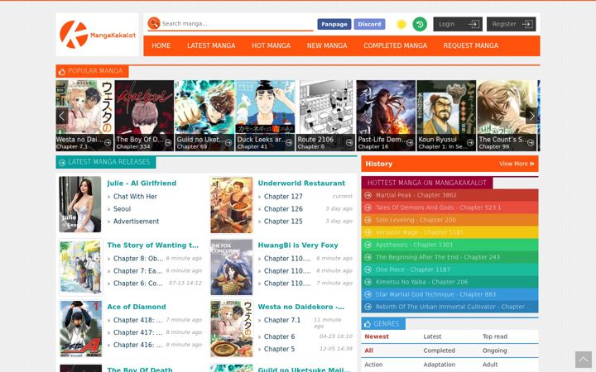
Task: Click the circle icon beside Latest Manga Releases
Action: [62, 163]
